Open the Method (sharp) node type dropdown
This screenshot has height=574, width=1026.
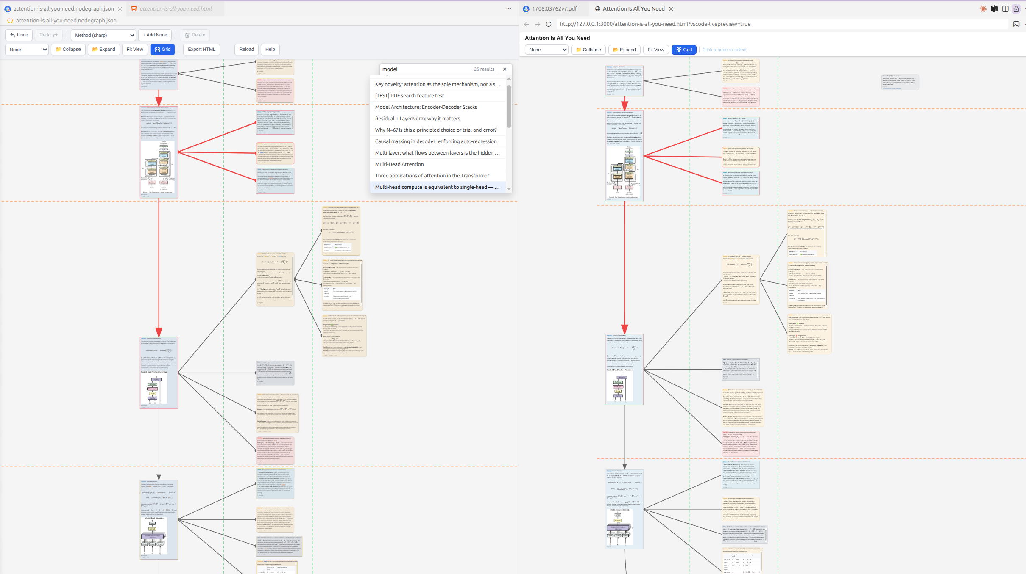tap(103, 35)
